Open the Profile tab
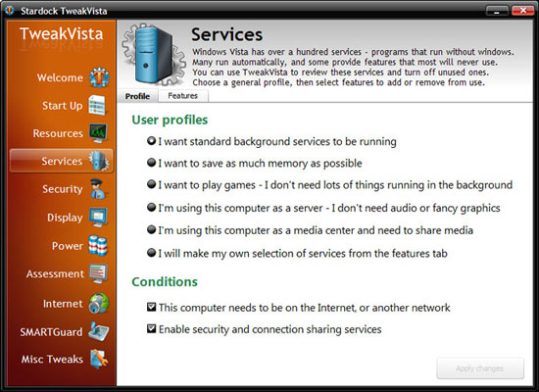The width and height of the screenshot is (539, 392). (137, 96)
